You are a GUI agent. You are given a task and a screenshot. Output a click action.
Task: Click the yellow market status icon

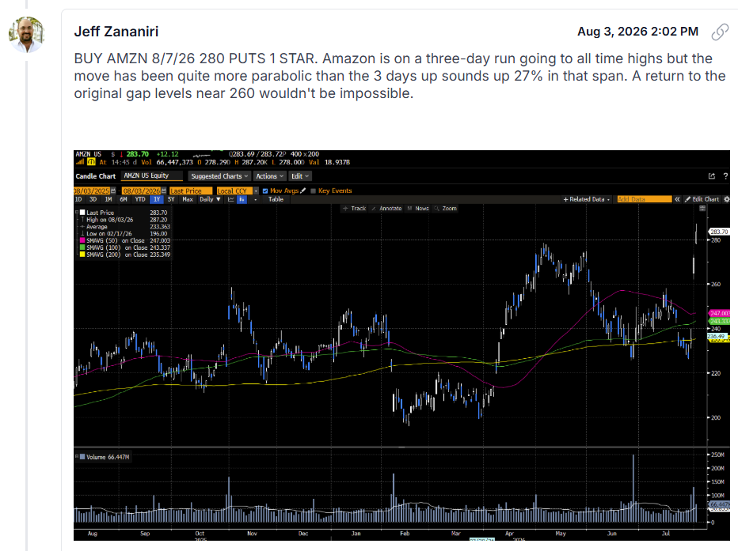(x=91, y=161)
